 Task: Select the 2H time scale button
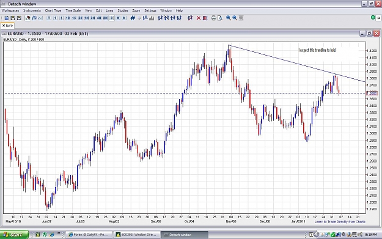pyautogui.click(x=93, y=18)
